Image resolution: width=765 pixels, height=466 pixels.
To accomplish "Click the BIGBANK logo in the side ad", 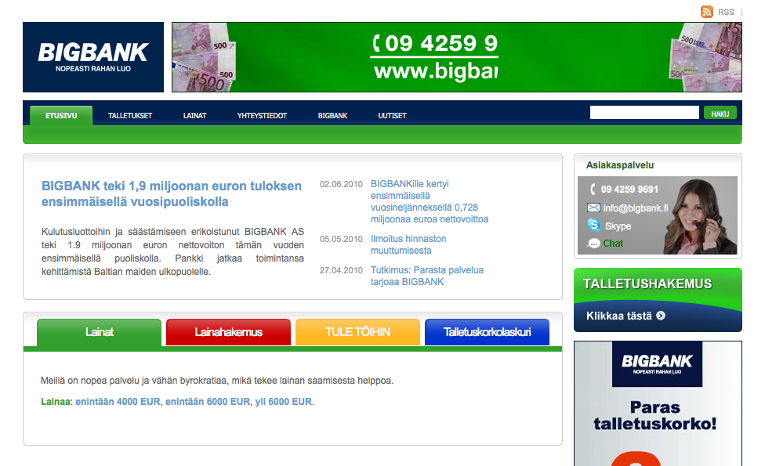I will point(657,363).
